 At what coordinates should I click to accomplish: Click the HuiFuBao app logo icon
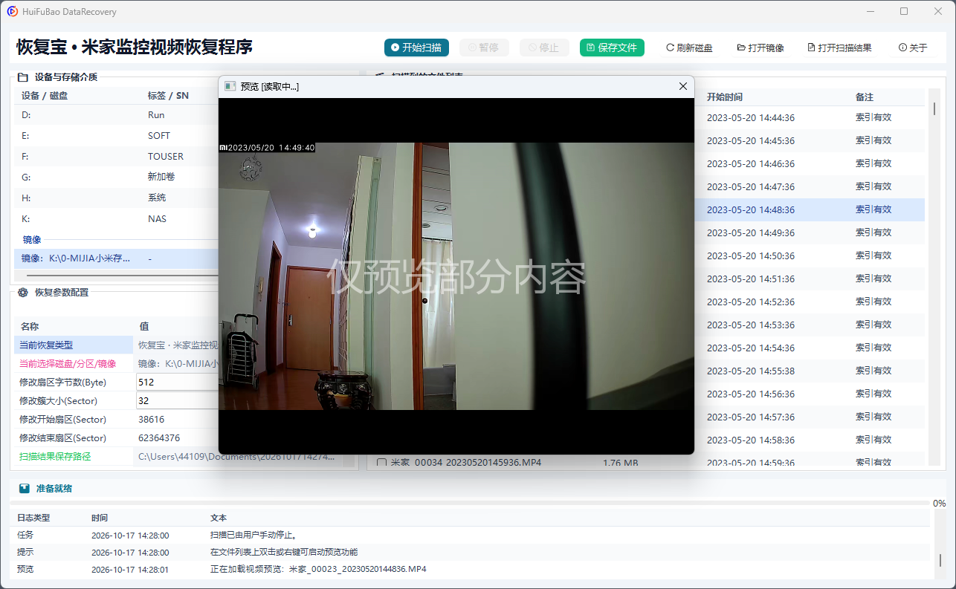(x=13, y=12)
